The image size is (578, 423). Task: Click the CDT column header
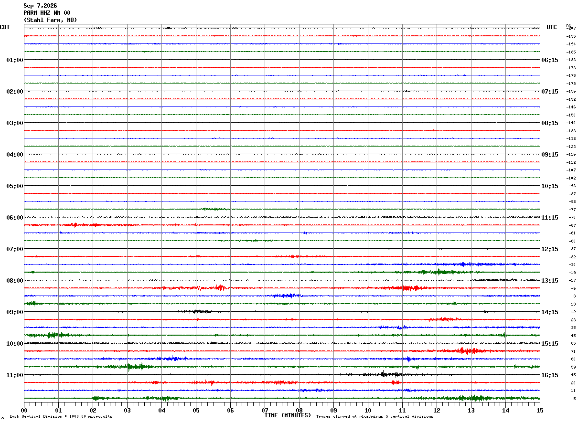(x=5, y=27)
